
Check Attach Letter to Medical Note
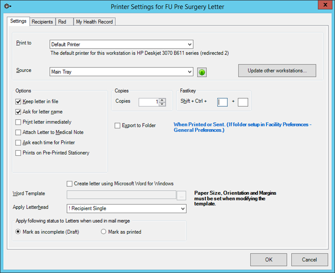pyautogui.click(x=18, y=132)
